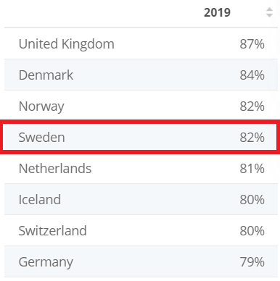Click the highlighted Sweden row
Image resolution: width=280 pixels, height=281 pixels.
(x=140, y=137)
